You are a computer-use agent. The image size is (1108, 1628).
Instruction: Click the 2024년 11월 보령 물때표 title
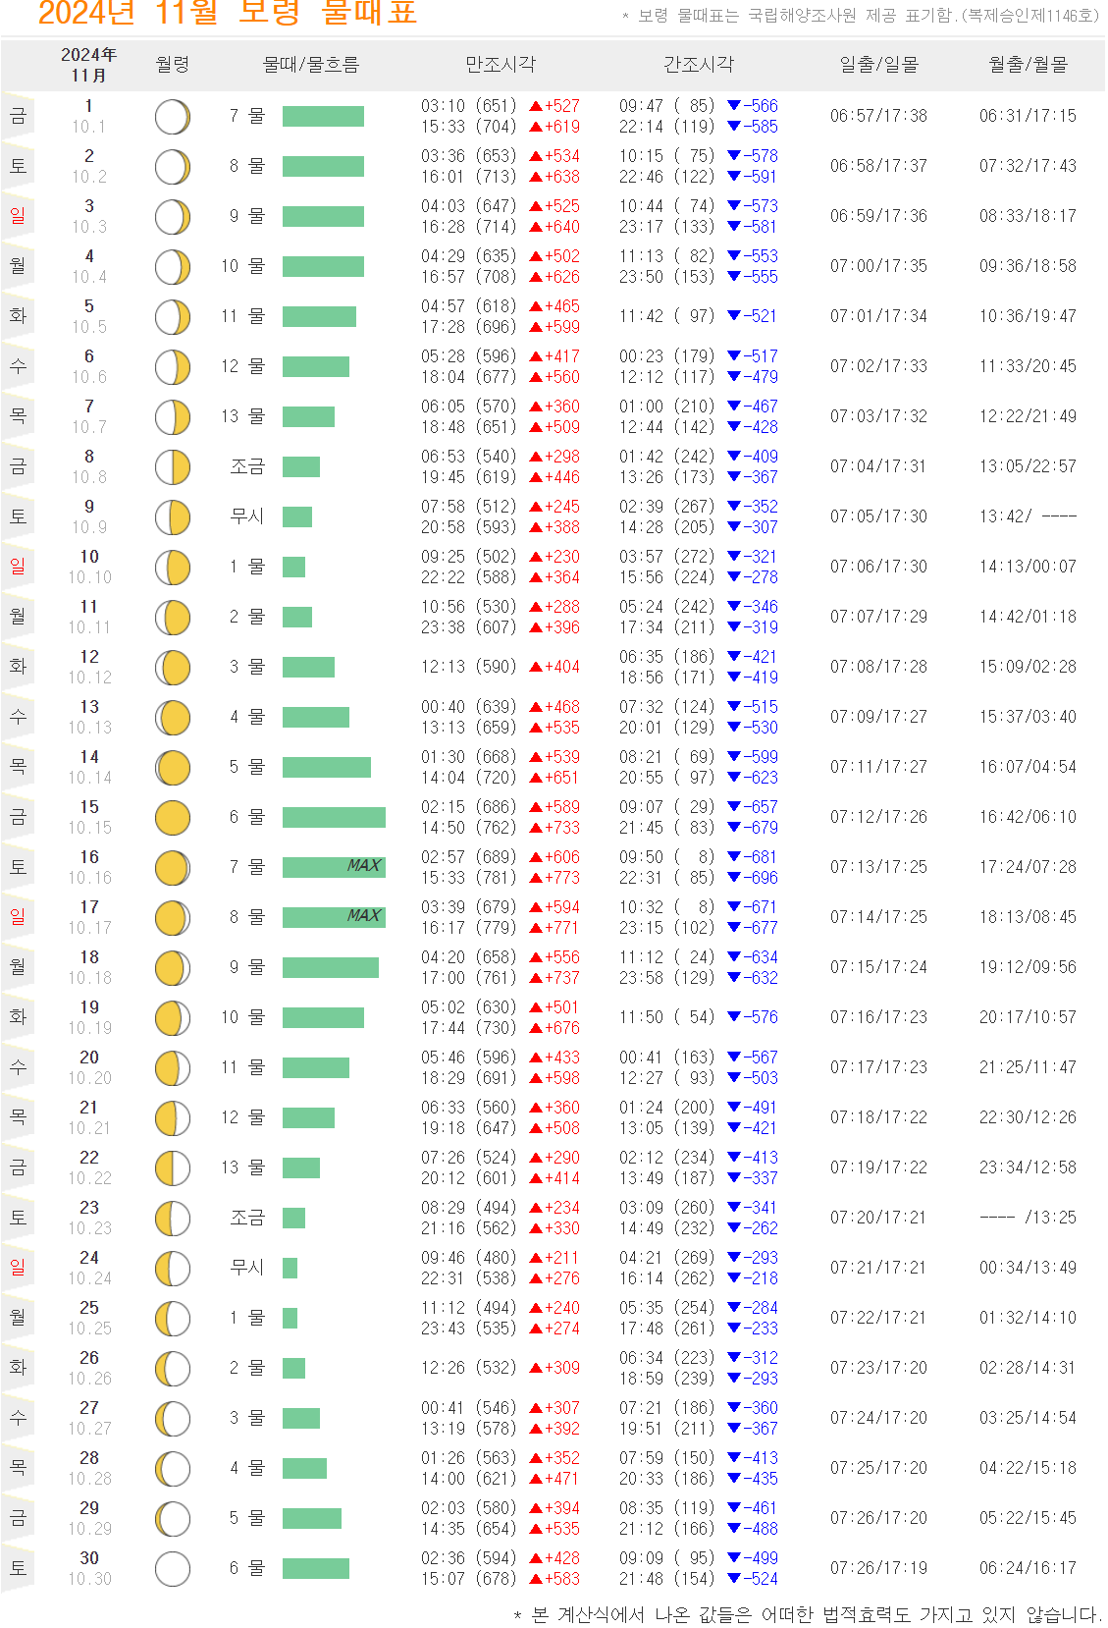(228, 13)
